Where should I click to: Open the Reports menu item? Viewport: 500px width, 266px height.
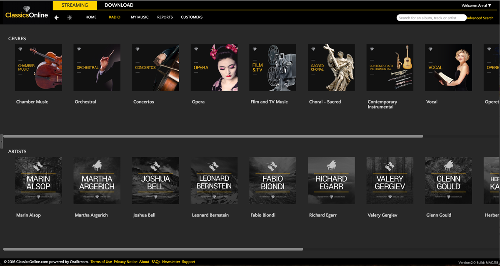pyautogui.click(x=165, y=17)
